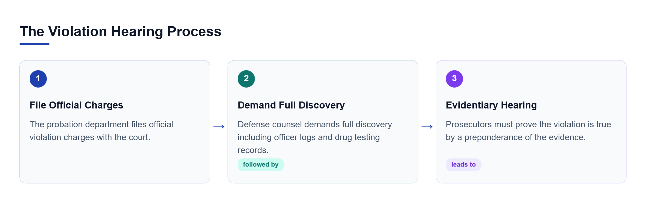Image resolution: width=647 pixels, height=203 pixels.
Task: Select the "leads to" tag
Action: 463,165
